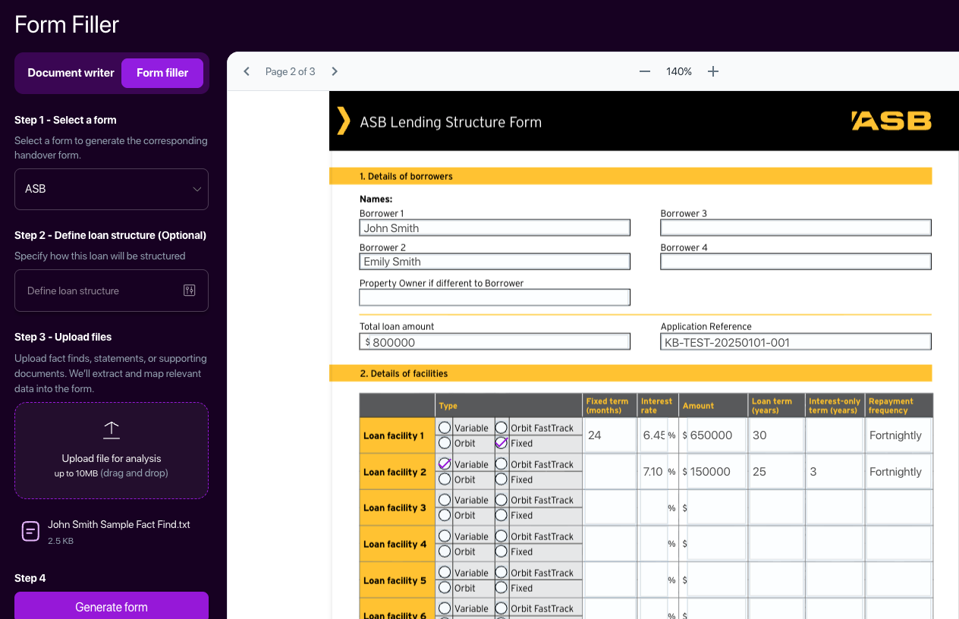Open the ASB form selection dropdown
The image size is (959, 619).
click(112, 189)
